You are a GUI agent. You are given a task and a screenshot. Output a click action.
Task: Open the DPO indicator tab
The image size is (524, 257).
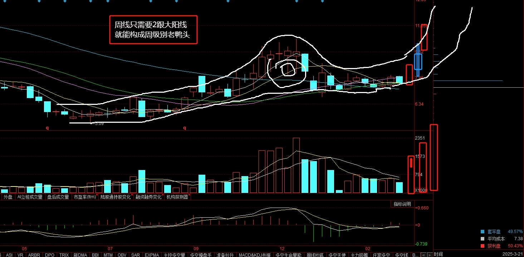(50, 255)
